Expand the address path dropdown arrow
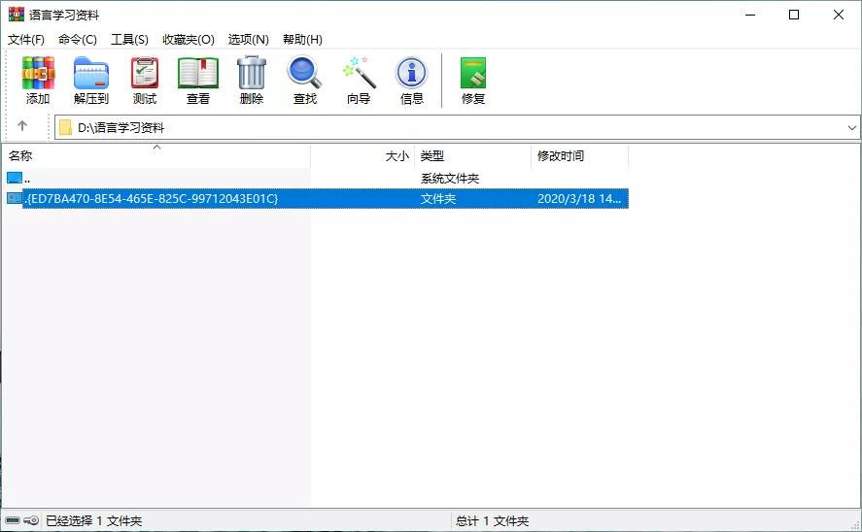Viewport: 862px width, 532px height. point(851,128)
